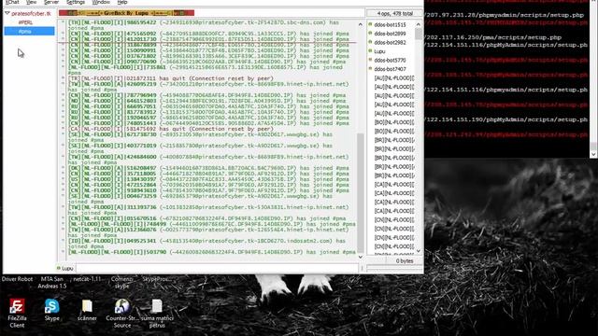Open the scanner folder on desktop
Viewport: 598px width, 336px height.
tap(87, 310)
